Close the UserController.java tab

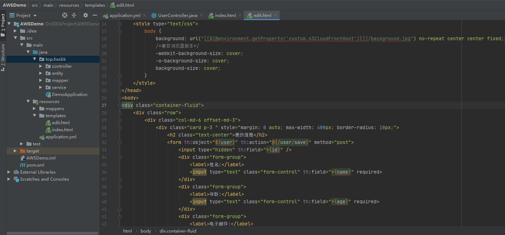201,15
